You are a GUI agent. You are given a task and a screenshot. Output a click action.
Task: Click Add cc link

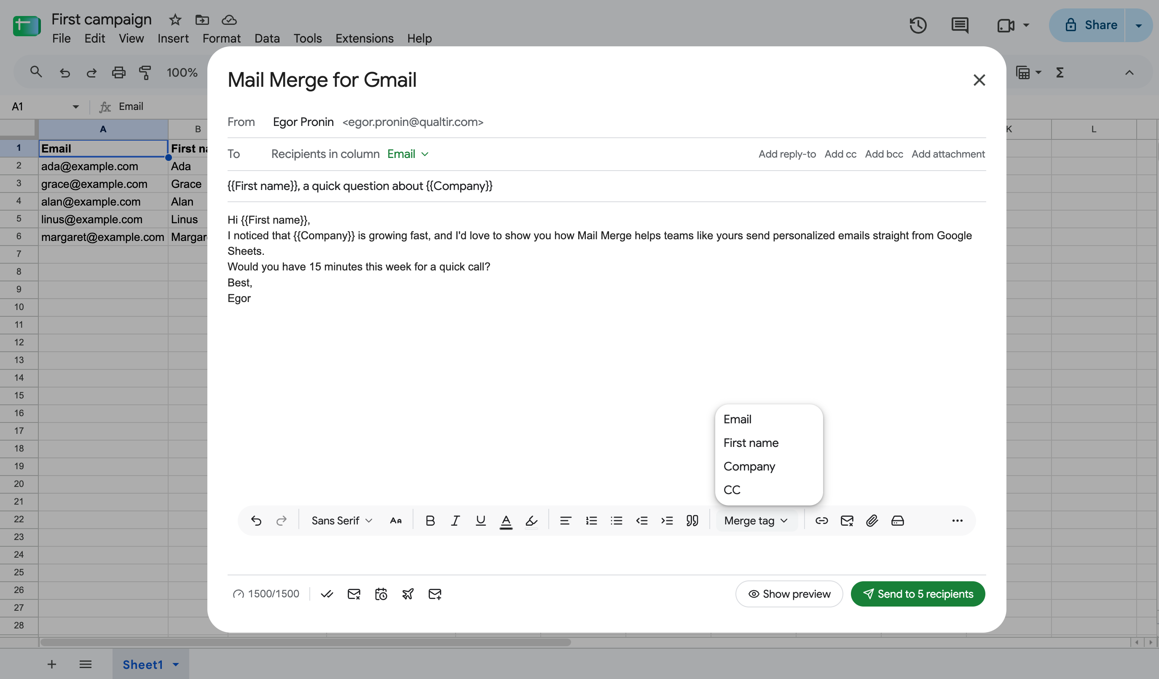[x=840, y=154]
